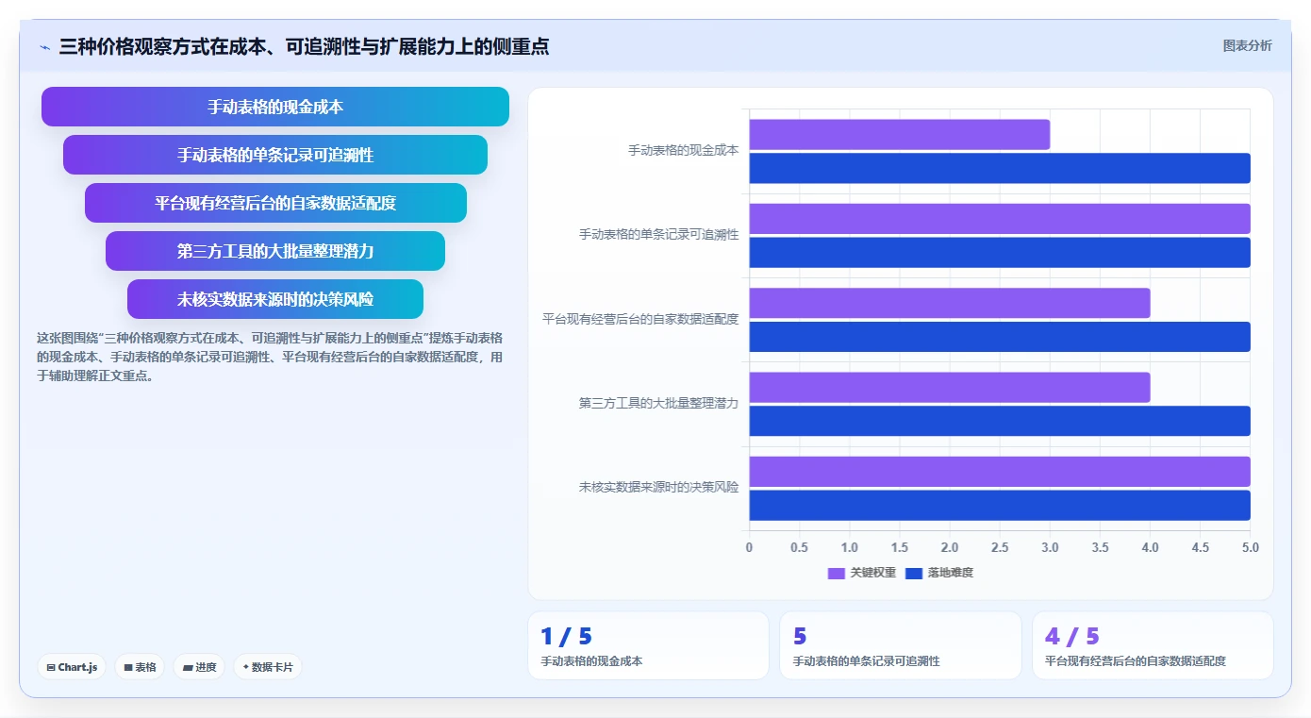Click the blue bar for 第三方工具的大批量整理潜力

pos(1000,421)
